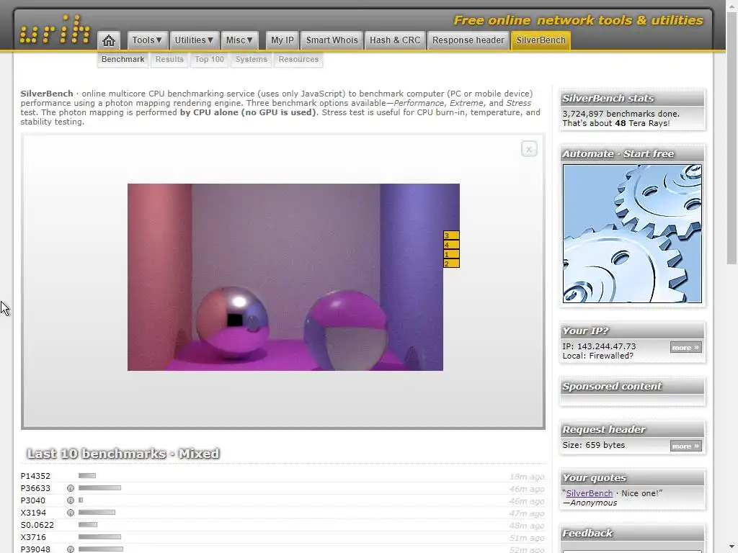This screenshot has width=738, height=553.
Task: Switch to the Resources sub-tab
Action: point(298,60)
